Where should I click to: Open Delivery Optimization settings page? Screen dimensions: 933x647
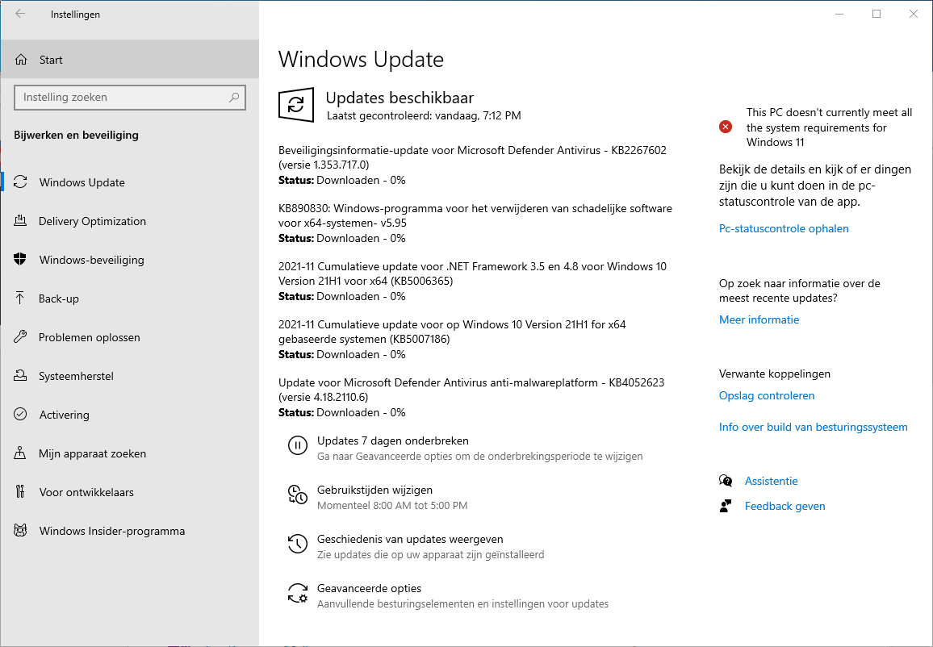pos(92,221)
